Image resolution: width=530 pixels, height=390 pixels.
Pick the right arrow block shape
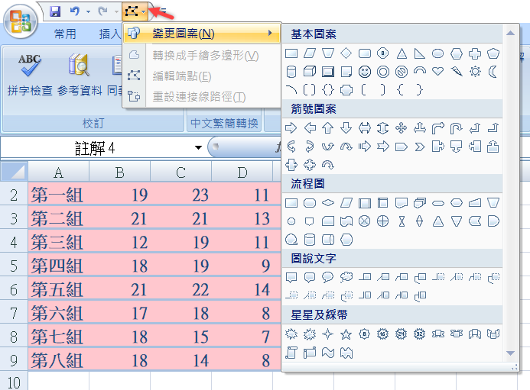click(x=291, y=128)
